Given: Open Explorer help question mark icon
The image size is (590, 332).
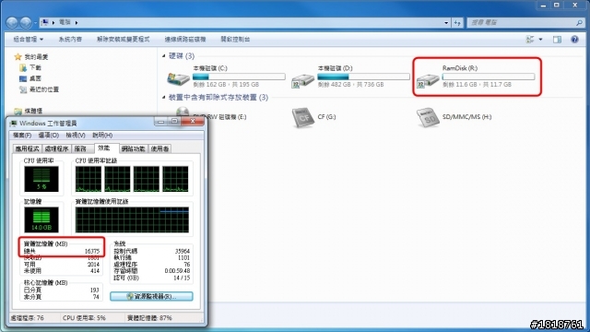Looking at the screenshot, I should [x=574, y=39].
